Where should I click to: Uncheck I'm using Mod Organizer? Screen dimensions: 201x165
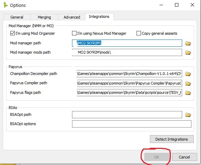(12, 33)
